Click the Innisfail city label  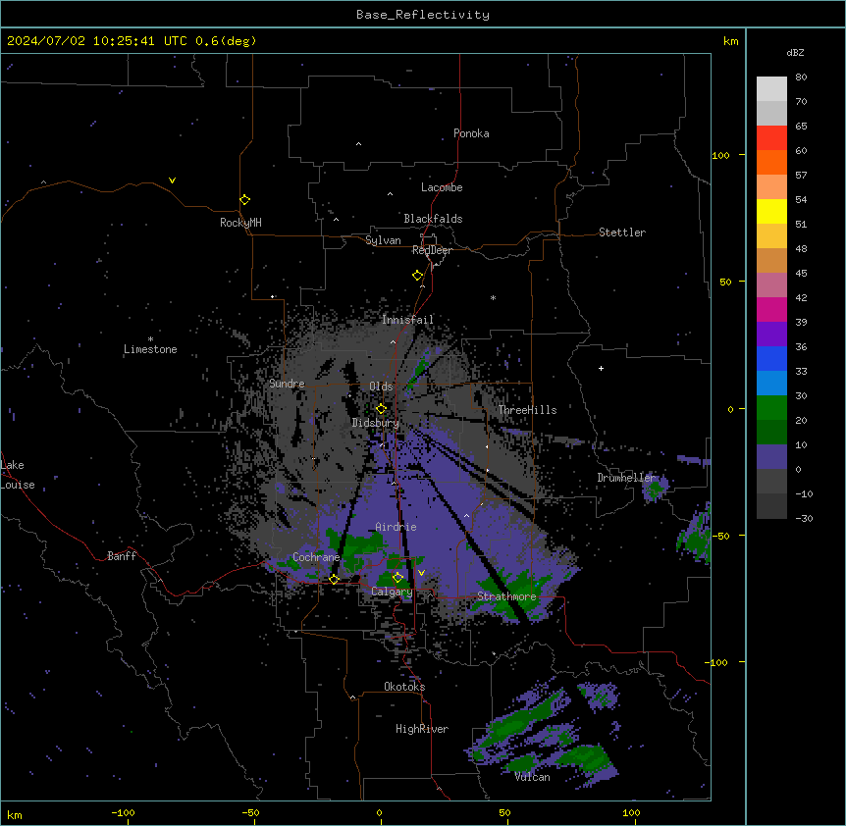click(407, 320)
